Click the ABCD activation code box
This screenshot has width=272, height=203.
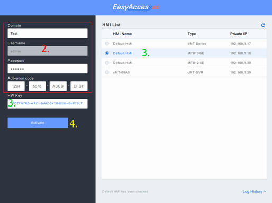tap(58, 86)
